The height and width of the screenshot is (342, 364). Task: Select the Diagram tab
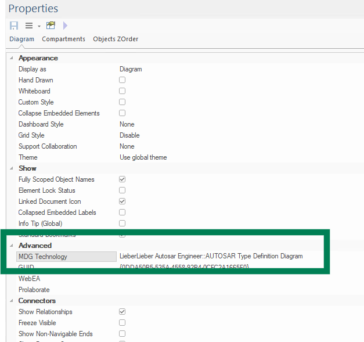[22, 39]
